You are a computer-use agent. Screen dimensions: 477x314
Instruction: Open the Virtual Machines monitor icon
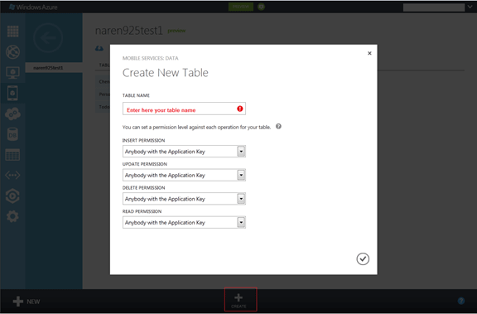point(12,73)
